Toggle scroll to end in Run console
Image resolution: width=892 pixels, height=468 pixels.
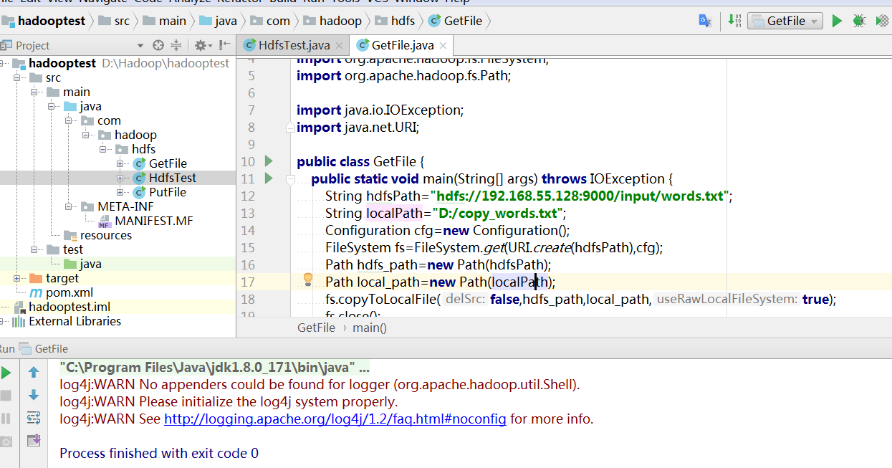point(34,440)
